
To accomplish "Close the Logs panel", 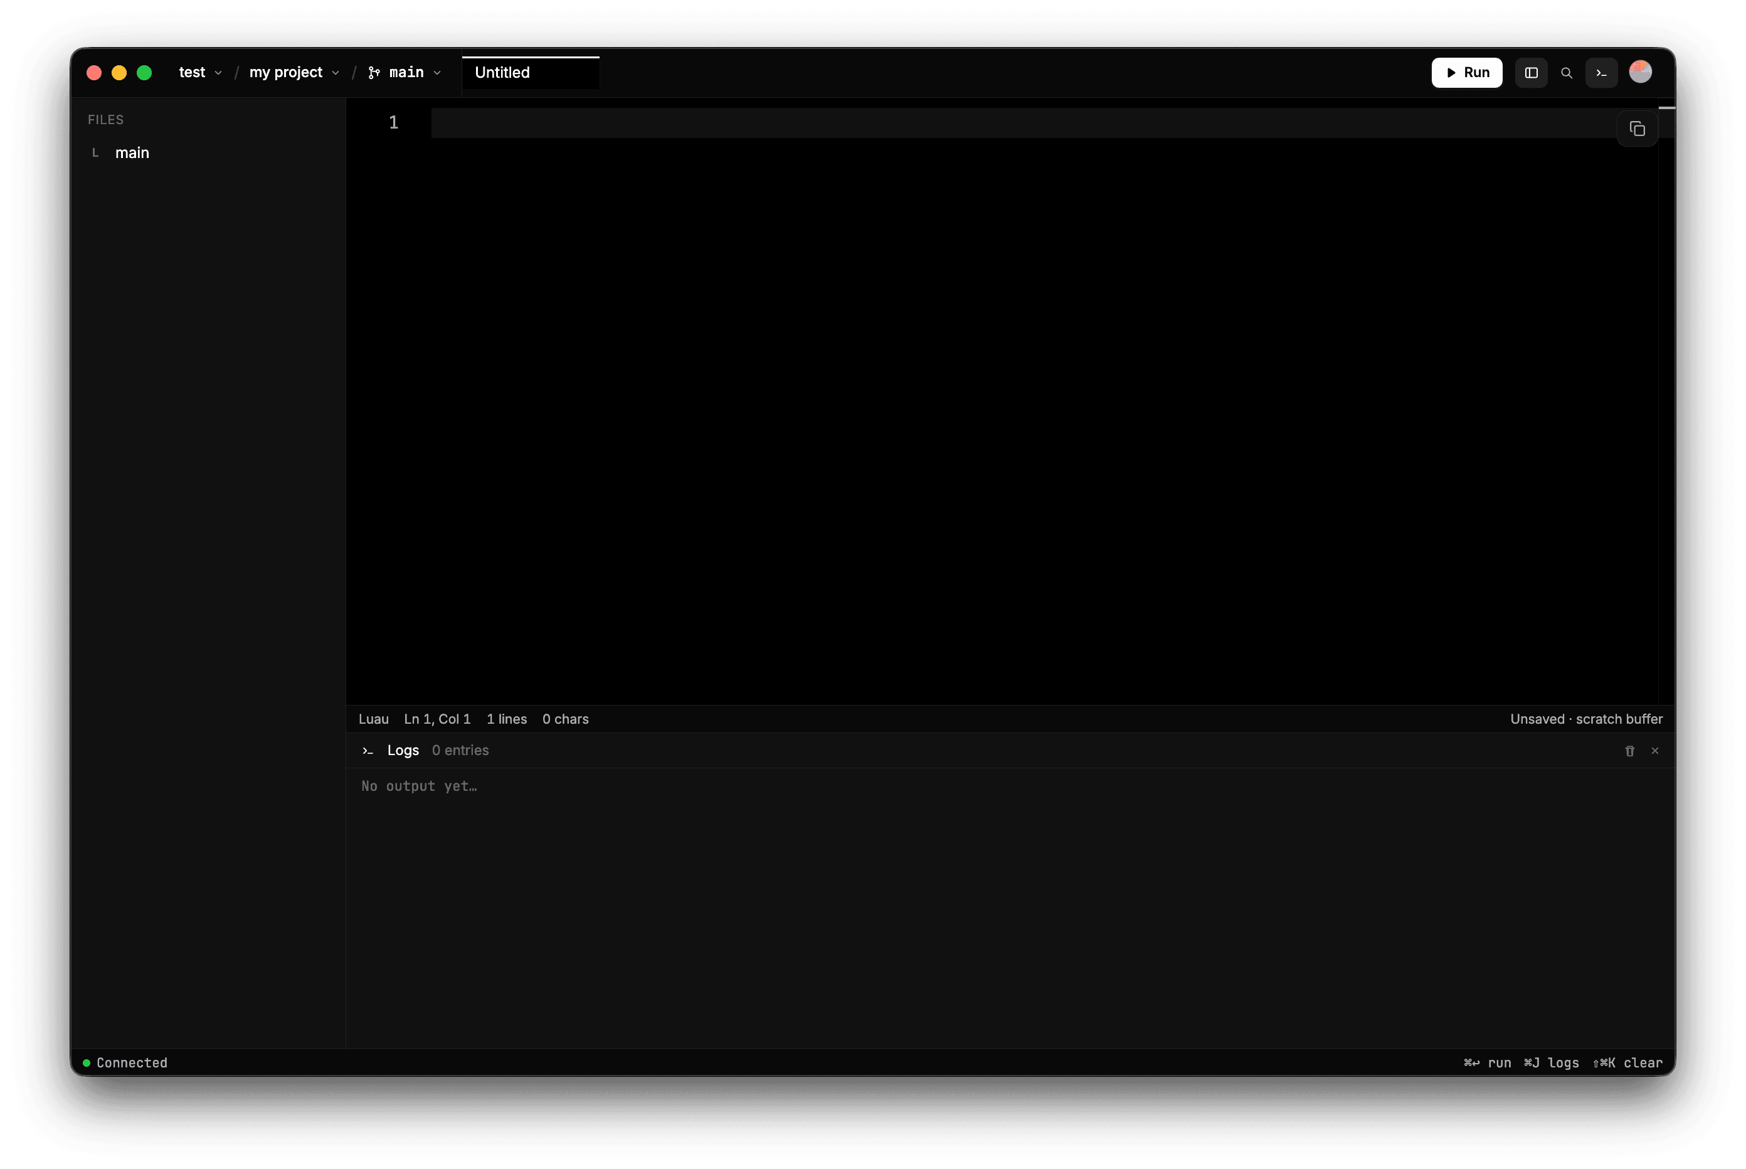I will point(1654,751).
